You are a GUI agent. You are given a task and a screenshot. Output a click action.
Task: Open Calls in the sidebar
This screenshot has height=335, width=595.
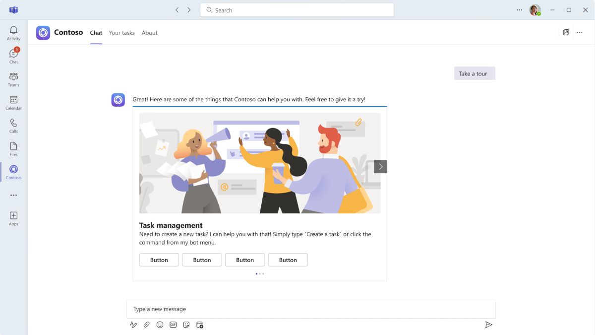tap(13, 123)
